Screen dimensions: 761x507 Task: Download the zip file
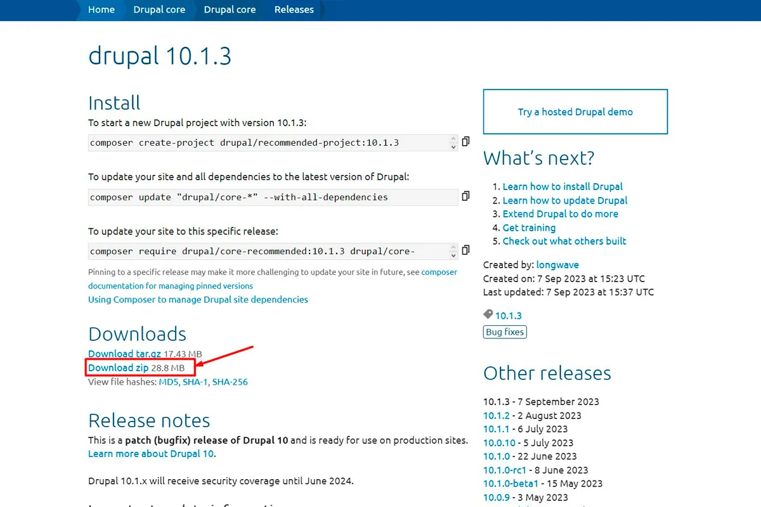(x=118, y=368)
